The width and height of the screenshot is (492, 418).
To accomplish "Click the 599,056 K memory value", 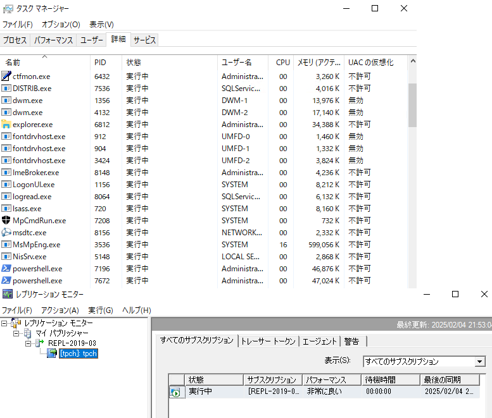I will [324, 244].
